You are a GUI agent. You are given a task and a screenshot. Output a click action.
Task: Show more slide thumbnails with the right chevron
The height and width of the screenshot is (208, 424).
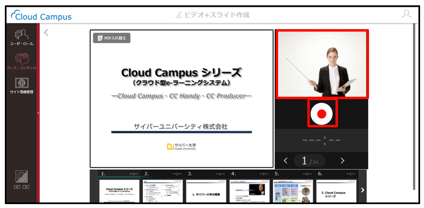363,190
